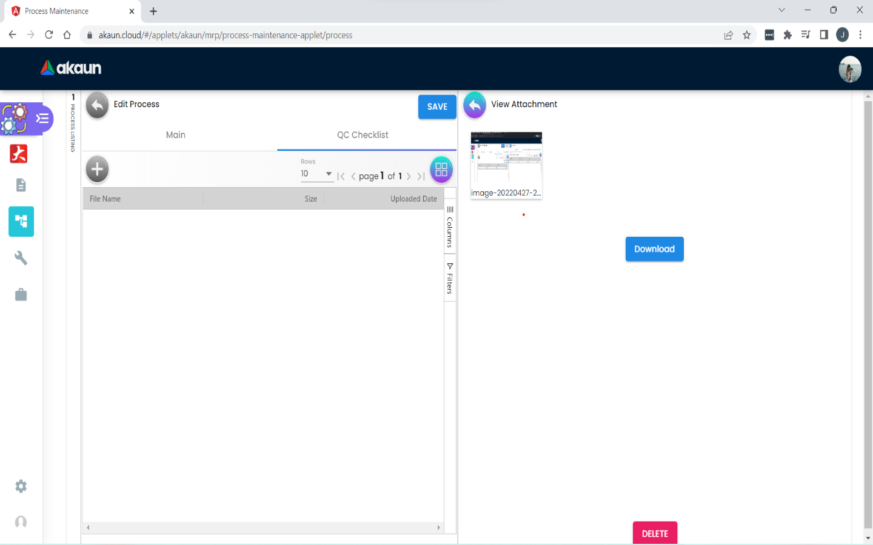Screen dimensions: 873x545
Task: Go to last page of table
Action: click(421, 176)
